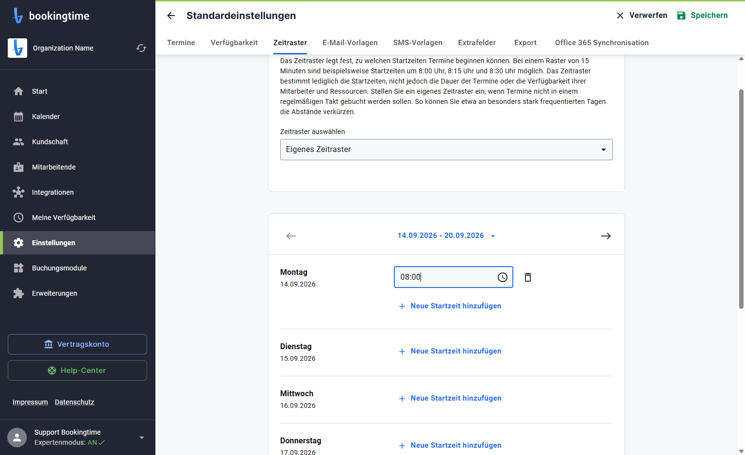The image size is (745, 455).
Task: Click the organization sync refresh icon
Action: 141,48
